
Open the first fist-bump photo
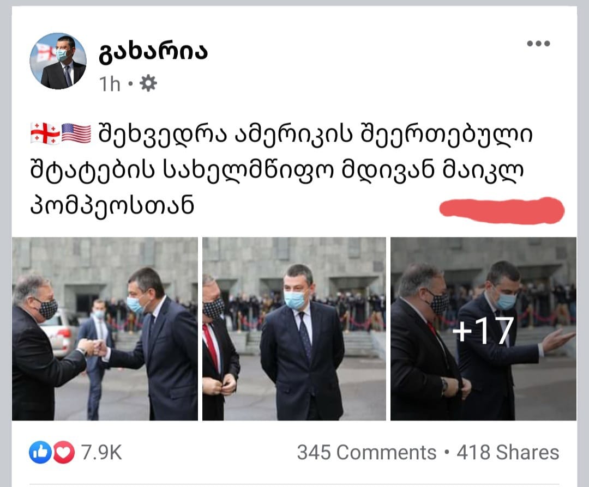105,328
